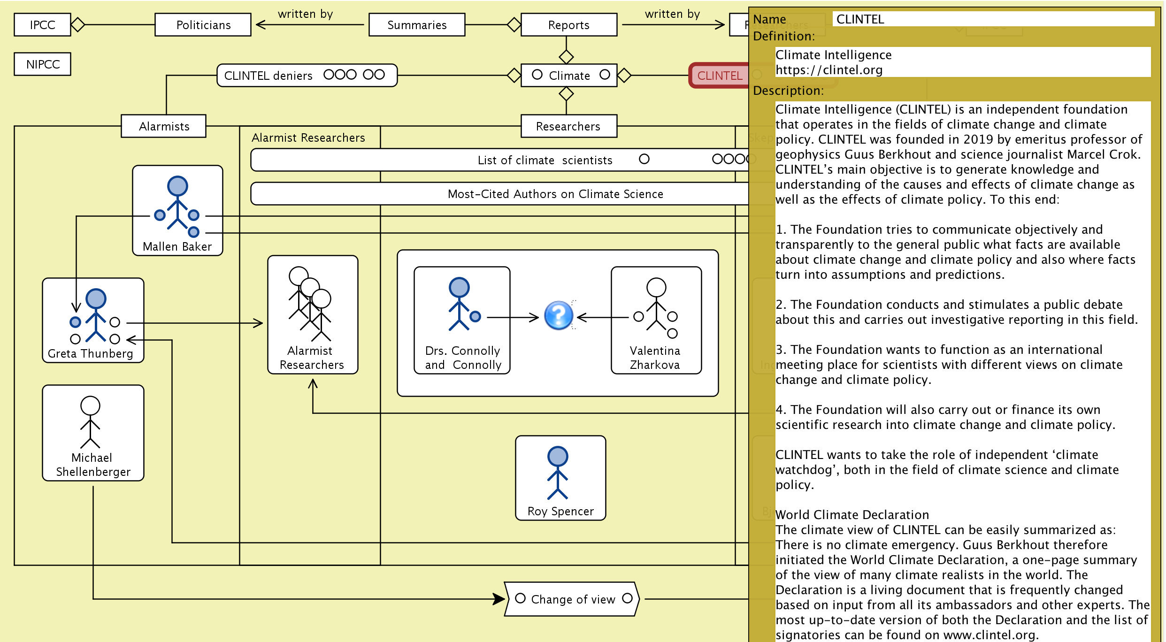Click the diamond below the Climate box
Screen dimensions: 1166x642
click(x=566, y=94)
